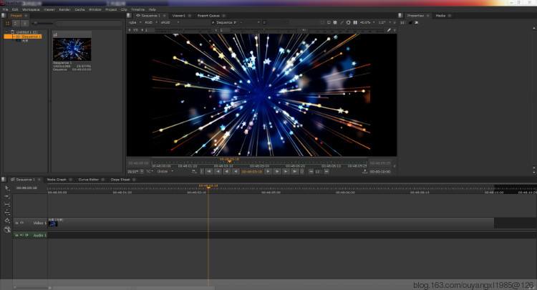Open the Render menu
Screen dimensions: 537x290
(x=64, y=9)
